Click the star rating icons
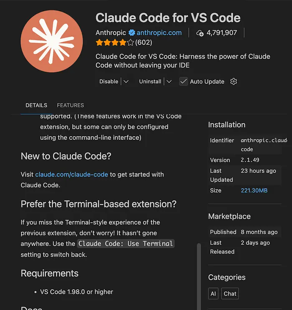The height and width of the screenshot is (310, 292). 115,43
